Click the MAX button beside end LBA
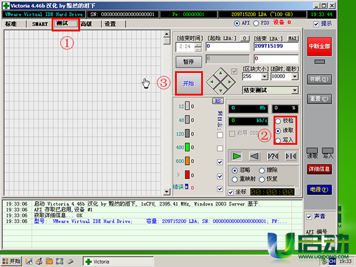 (x=292, y=38)
